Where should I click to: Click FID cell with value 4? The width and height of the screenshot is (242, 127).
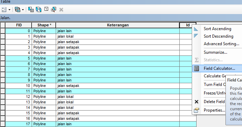click(19, 53)
